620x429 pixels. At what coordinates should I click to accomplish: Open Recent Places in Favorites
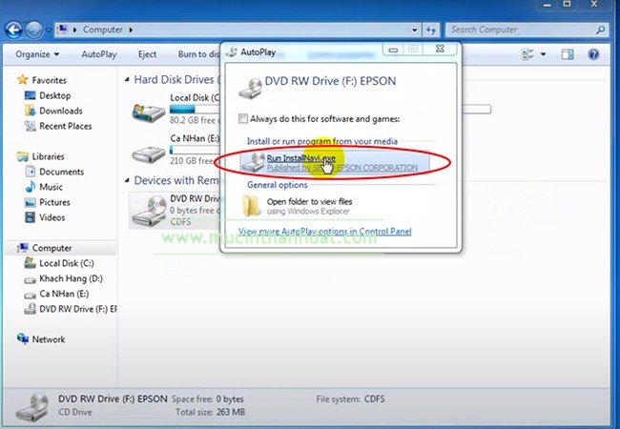coord(65,127)
